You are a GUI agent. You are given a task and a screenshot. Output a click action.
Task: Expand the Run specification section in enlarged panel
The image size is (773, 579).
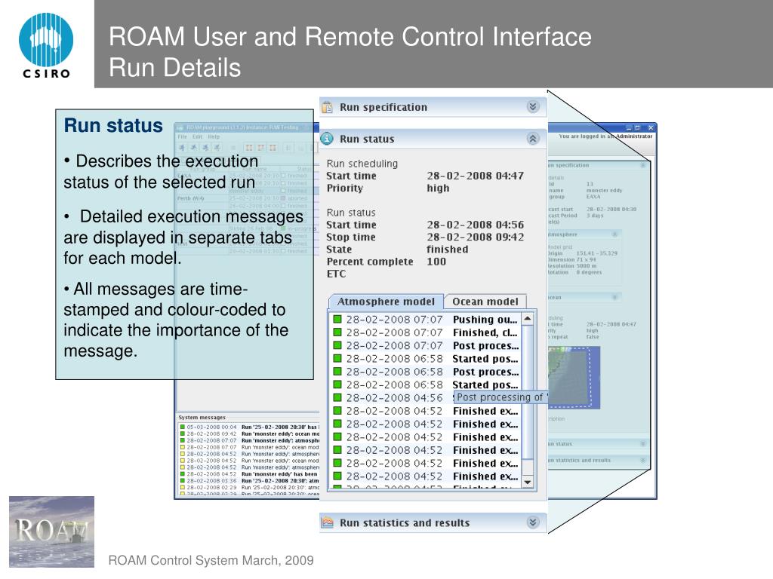pos(533,107)
